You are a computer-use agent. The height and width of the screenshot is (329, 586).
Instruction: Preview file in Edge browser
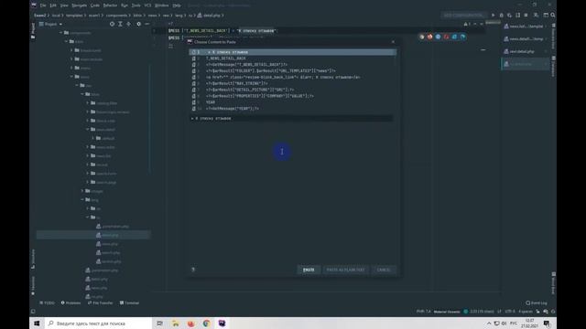click(x=462, y=37)
